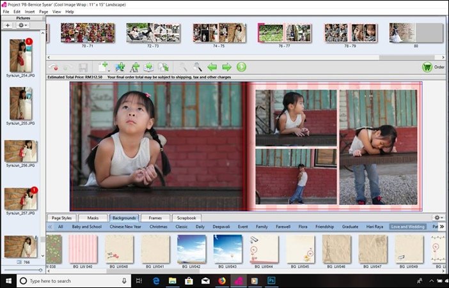Choose blue sky background BG_LW043
The image size is (449, 288).
[x=228, y=249]
